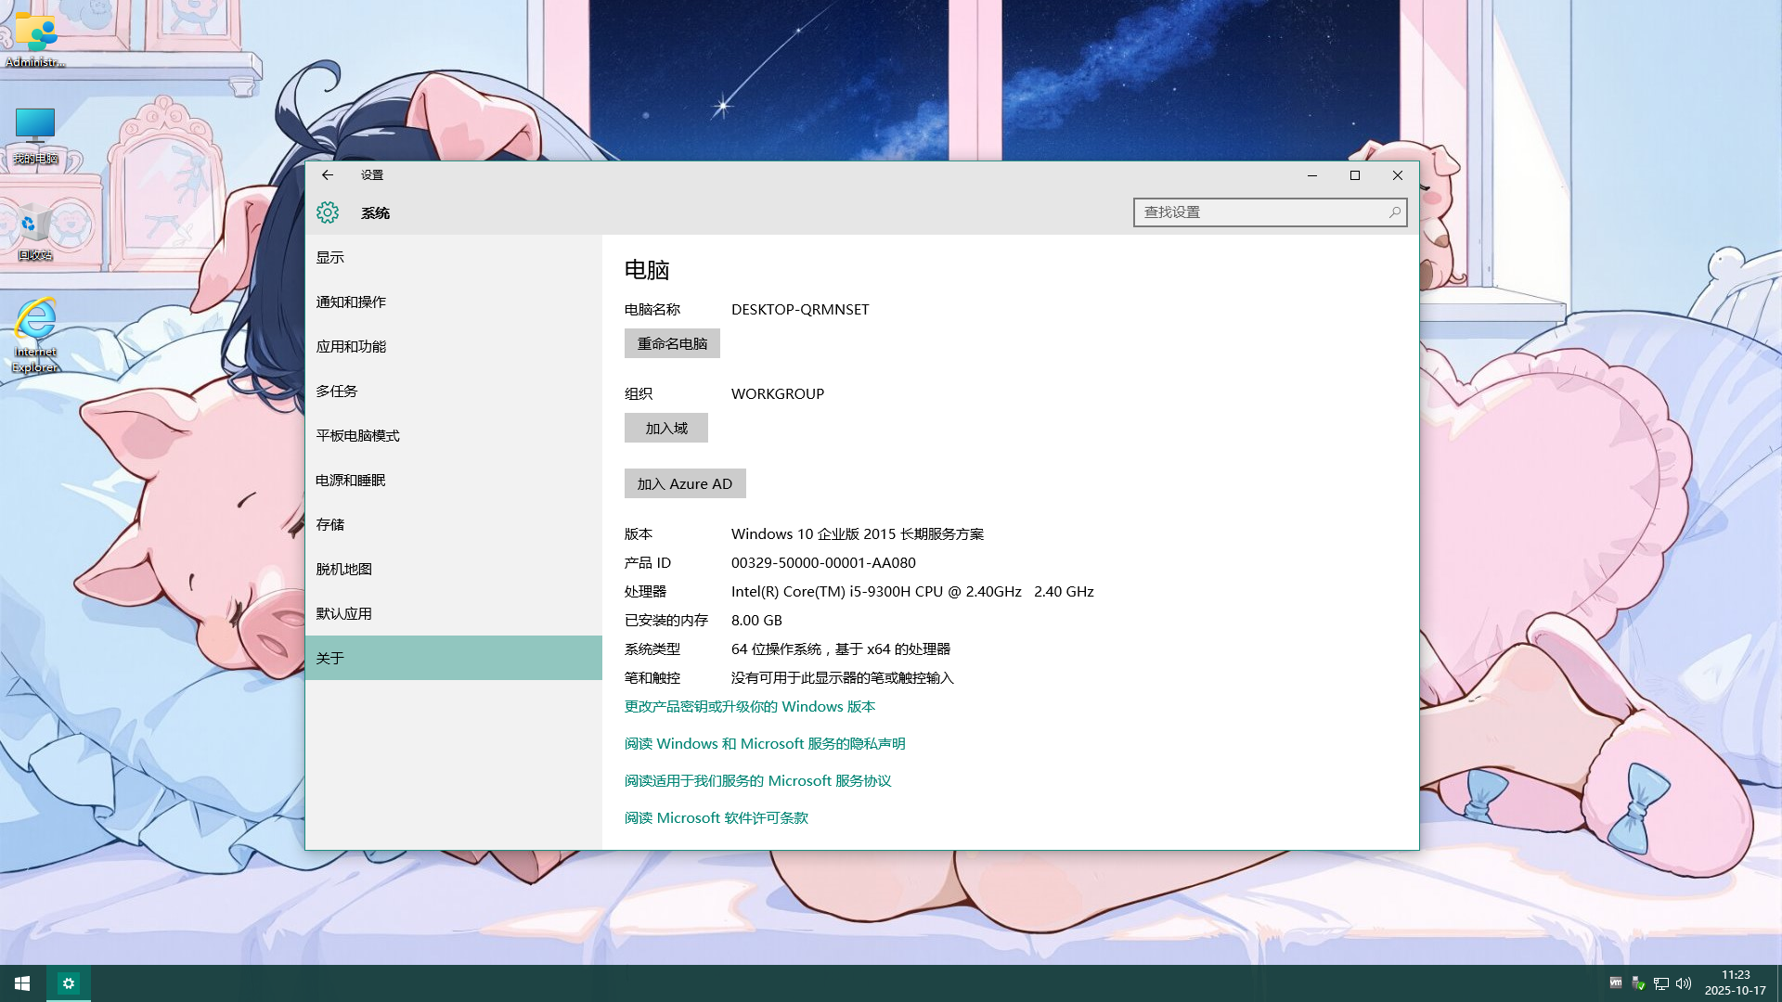The height and width of the screenshot is (1002, 1782).
Task: Click the System gear icon in header
Action: tap(328, 212)
